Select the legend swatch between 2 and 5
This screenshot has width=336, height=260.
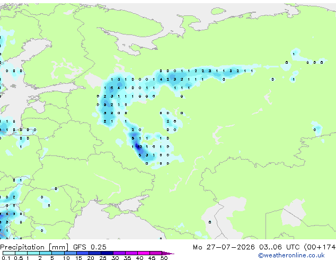click(46, 253)
